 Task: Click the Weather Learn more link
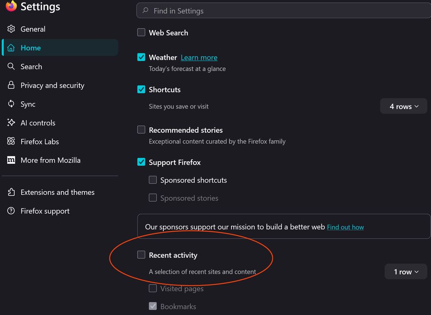pos(199,57)
